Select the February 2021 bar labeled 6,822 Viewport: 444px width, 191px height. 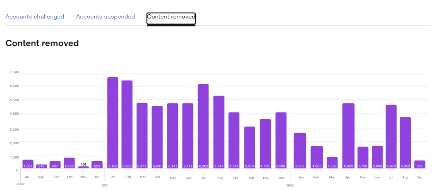pos(127,124)
